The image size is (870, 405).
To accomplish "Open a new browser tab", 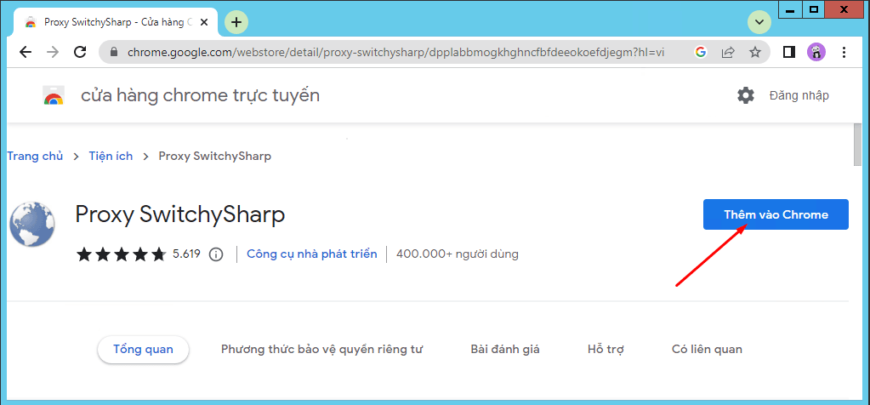I will point(236,22).
